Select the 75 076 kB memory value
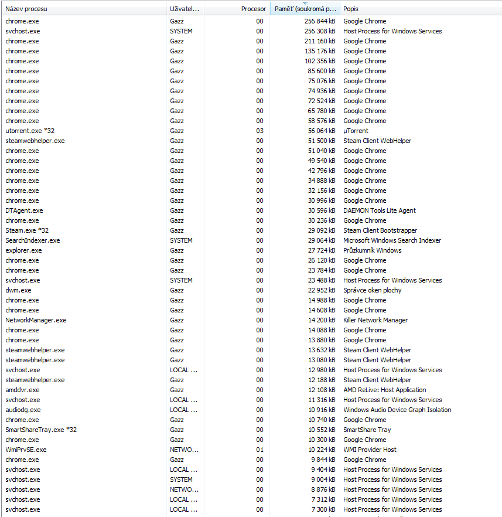 click(322, 81)
